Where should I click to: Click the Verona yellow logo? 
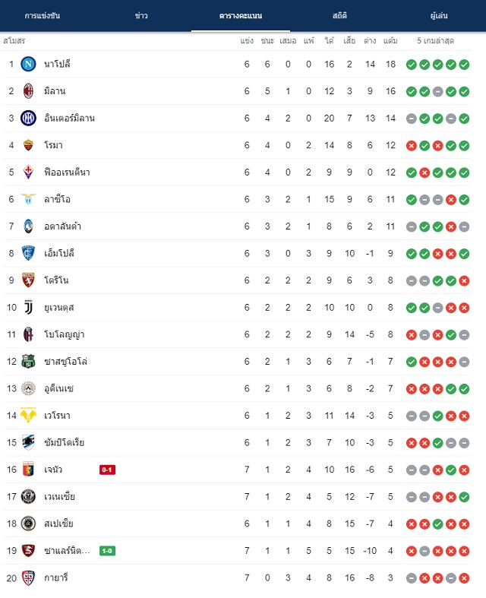coord(28,416)
